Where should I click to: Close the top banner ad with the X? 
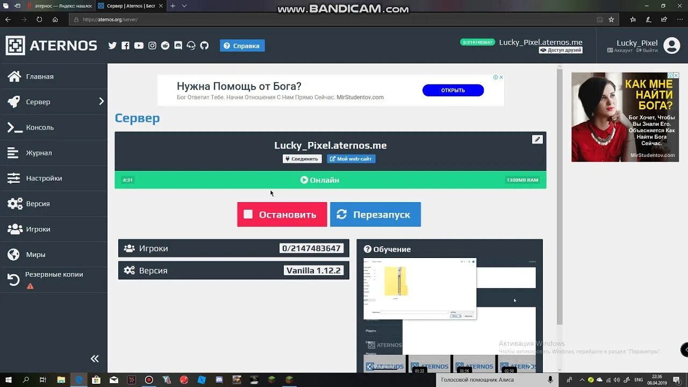[x=501, y=77]
